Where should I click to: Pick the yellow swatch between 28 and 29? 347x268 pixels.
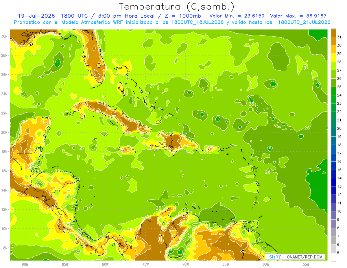click(x=333, y=58)
